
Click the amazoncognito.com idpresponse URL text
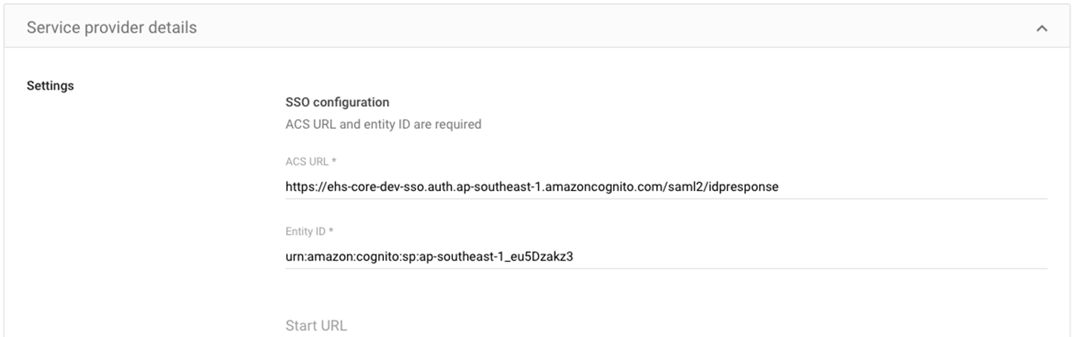click(x=531, y=187)
